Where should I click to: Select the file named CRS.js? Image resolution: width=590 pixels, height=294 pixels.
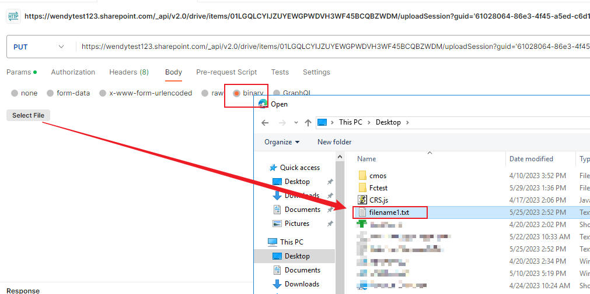(x=379, y=200)
